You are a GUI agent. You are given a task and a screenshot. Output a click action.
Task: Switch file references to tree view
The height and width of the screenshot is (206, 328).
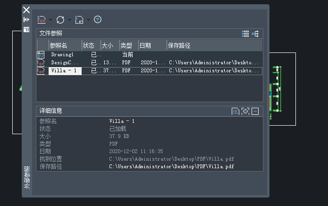coord(255,34)
